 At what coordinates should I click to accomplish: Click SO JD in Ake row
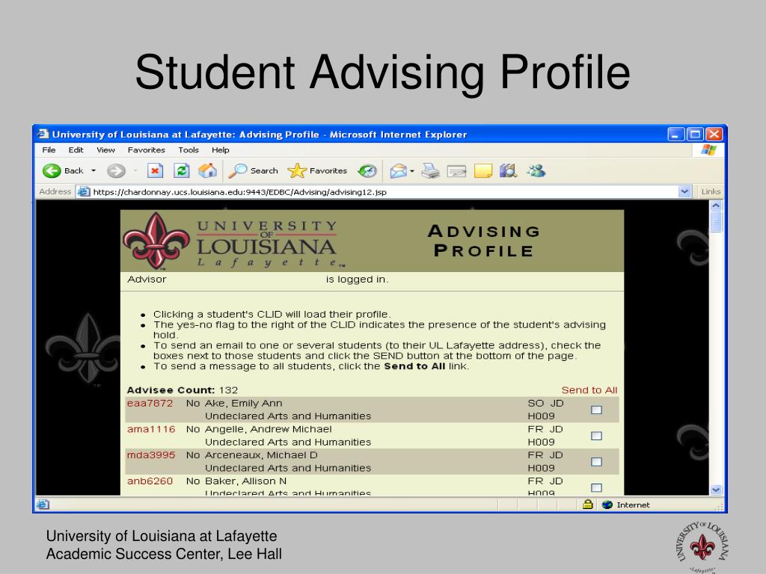pyautogui.click(x=545, y=403)
